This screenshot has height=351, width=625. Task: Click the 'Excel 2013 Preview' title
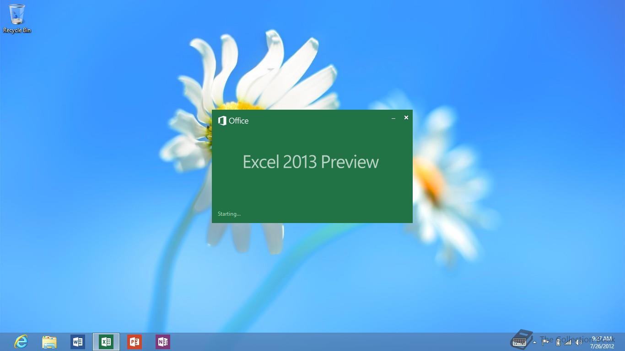(x=311, y=162)
